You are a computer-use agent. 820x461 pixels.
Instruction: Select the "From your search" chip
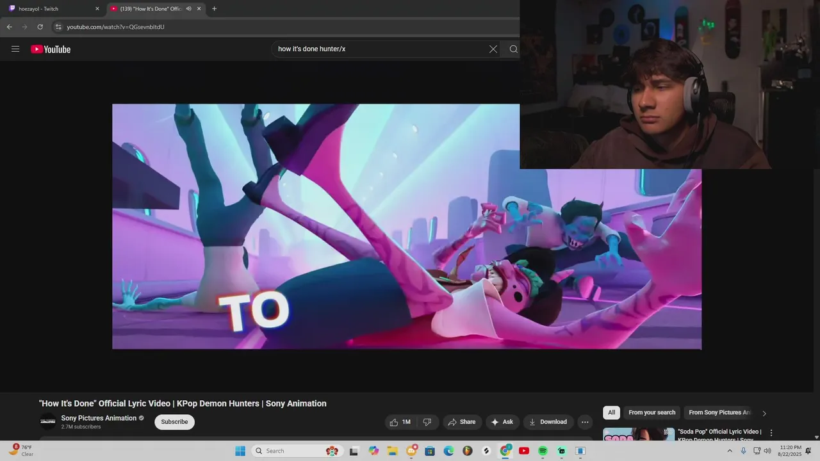652,413
